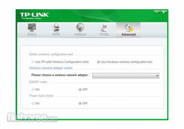Click the TP-LINK logo
Viewport: 184px width, 129px height.
[34, 16]
